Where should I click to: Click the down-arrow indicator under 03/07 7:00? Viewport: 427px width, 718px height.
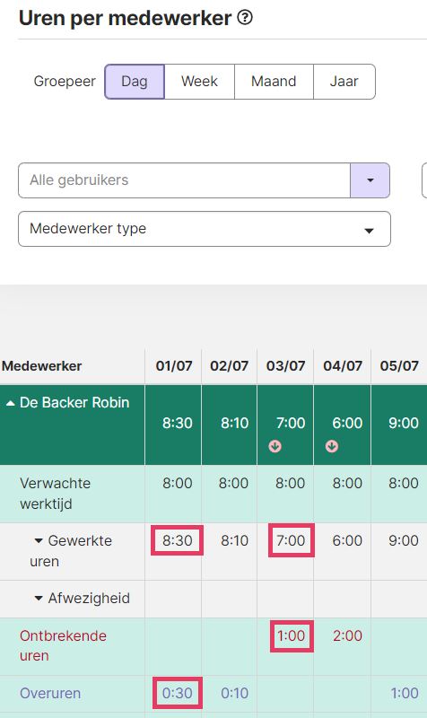[x=275, y=446]
